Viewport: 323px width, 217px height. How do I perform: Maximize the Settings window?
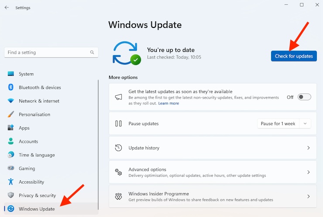point(302,5)
